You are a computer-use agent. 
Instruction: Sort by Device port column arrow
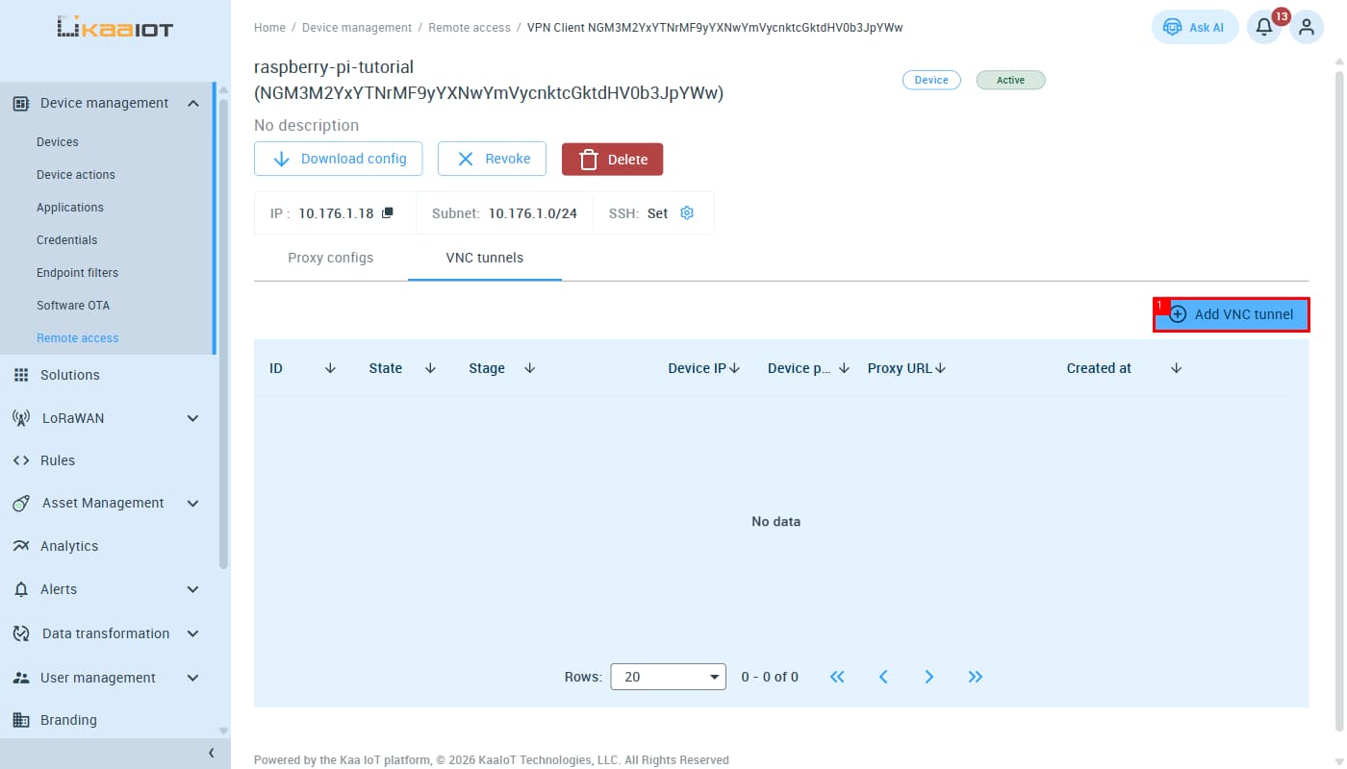pyautogui.click(x=844, y=368)
